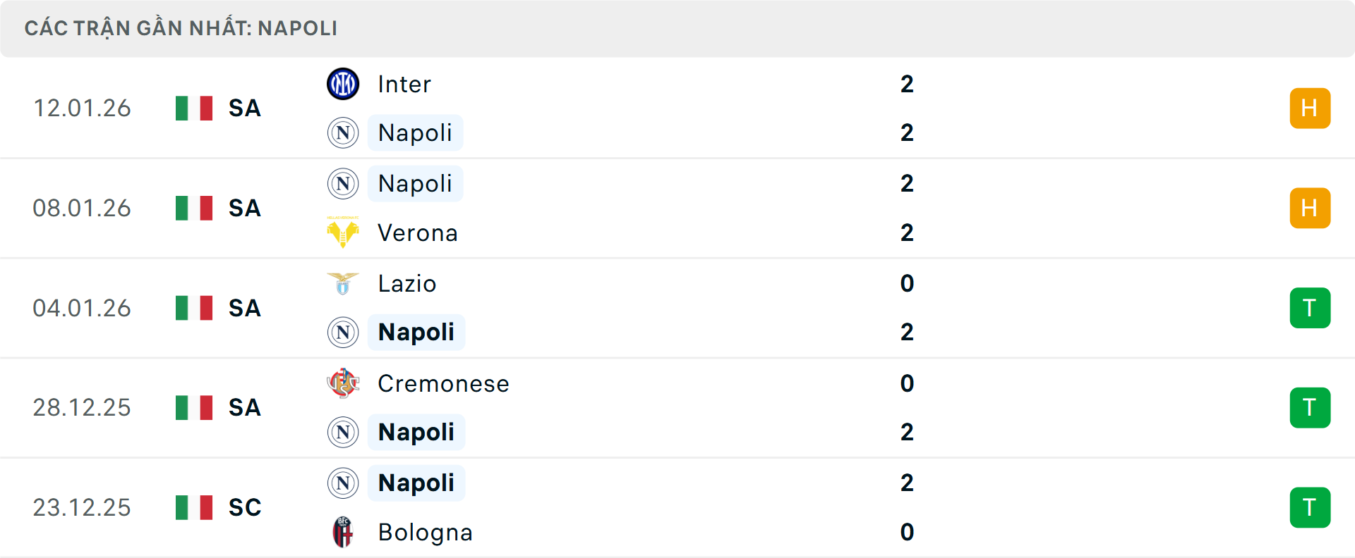Click the Napoli badge beside Bologna fixture

(343, 483)
